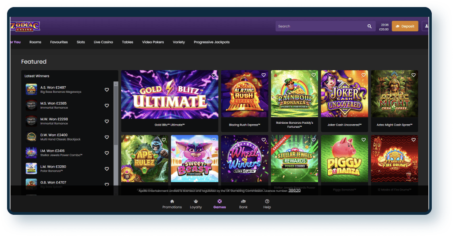Toggle heart on 12 Masks Fire Drums

(x=414, y=140)
